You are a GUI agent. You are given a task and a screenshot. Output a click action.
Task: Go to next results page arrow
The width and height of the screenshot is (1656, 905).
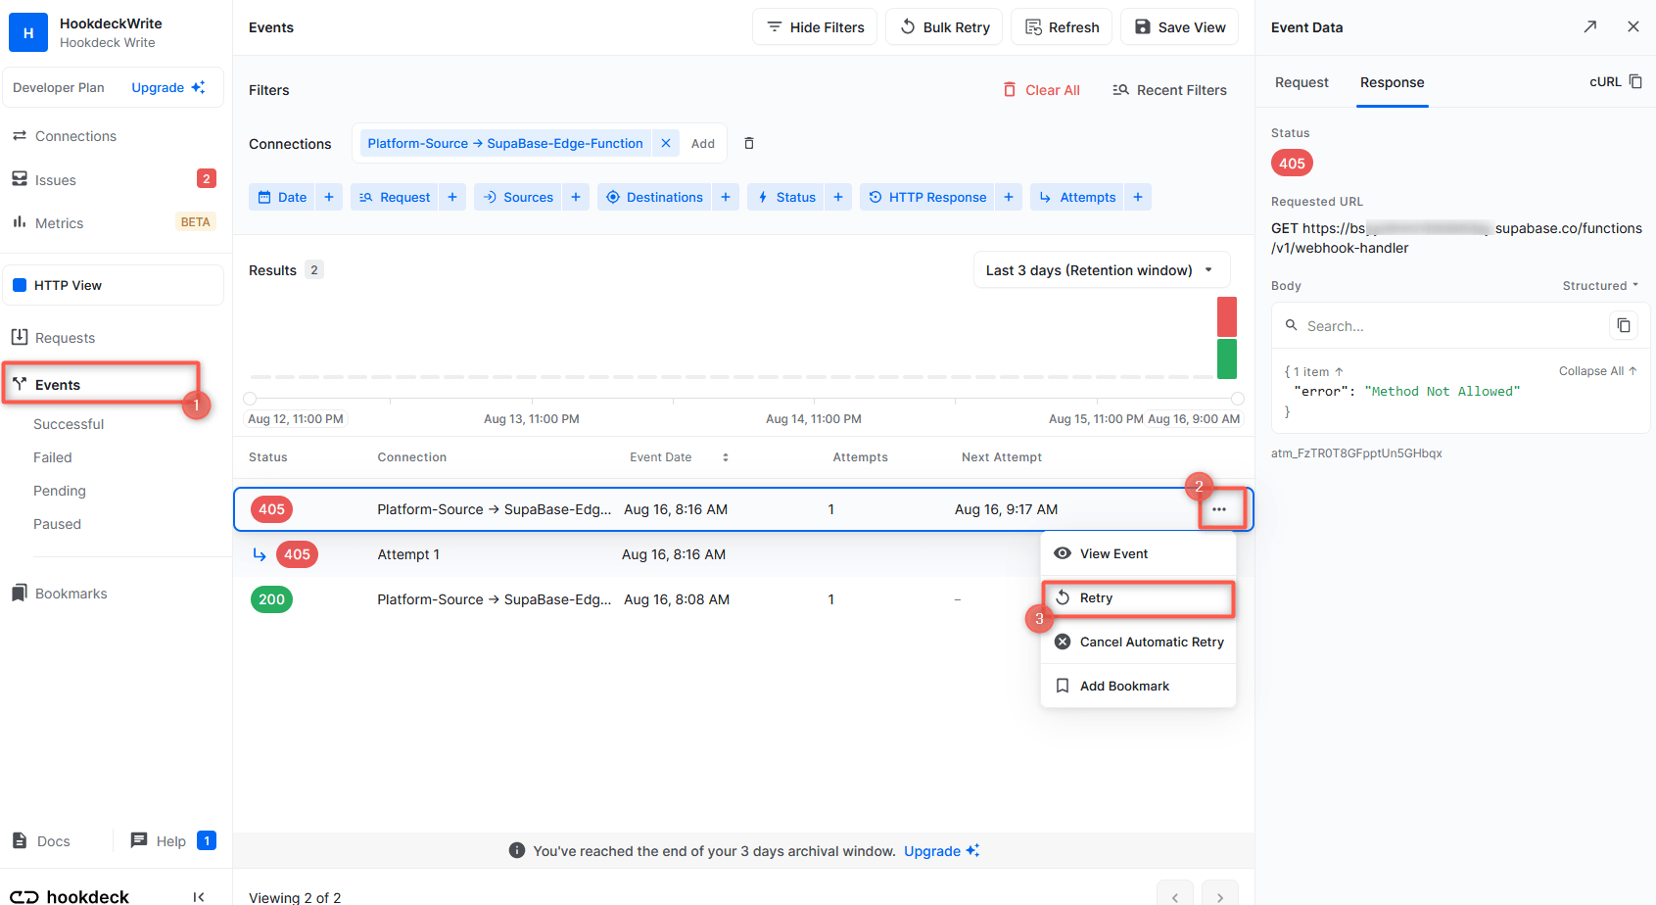tap(1219, 896)
